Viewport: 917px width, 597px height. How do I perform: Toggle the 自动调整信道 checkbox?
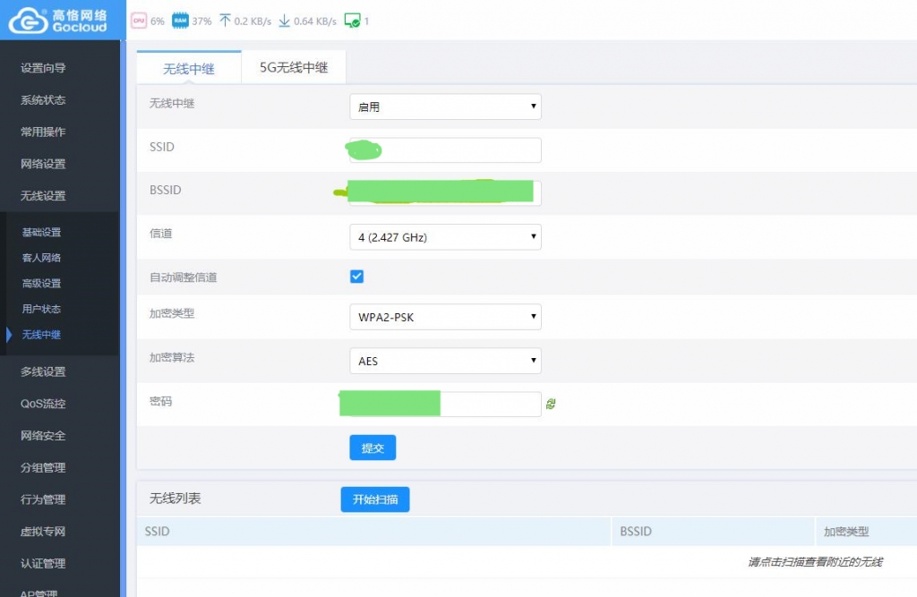pos(356,277)
